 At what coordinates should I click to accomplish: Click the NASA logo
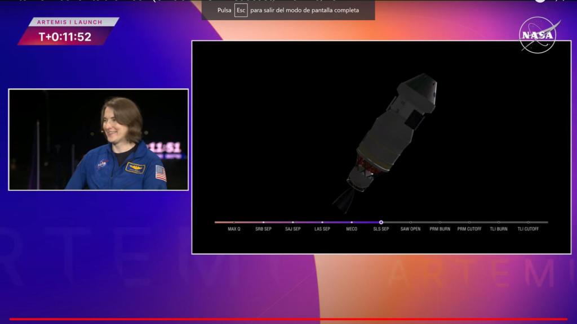539,35
